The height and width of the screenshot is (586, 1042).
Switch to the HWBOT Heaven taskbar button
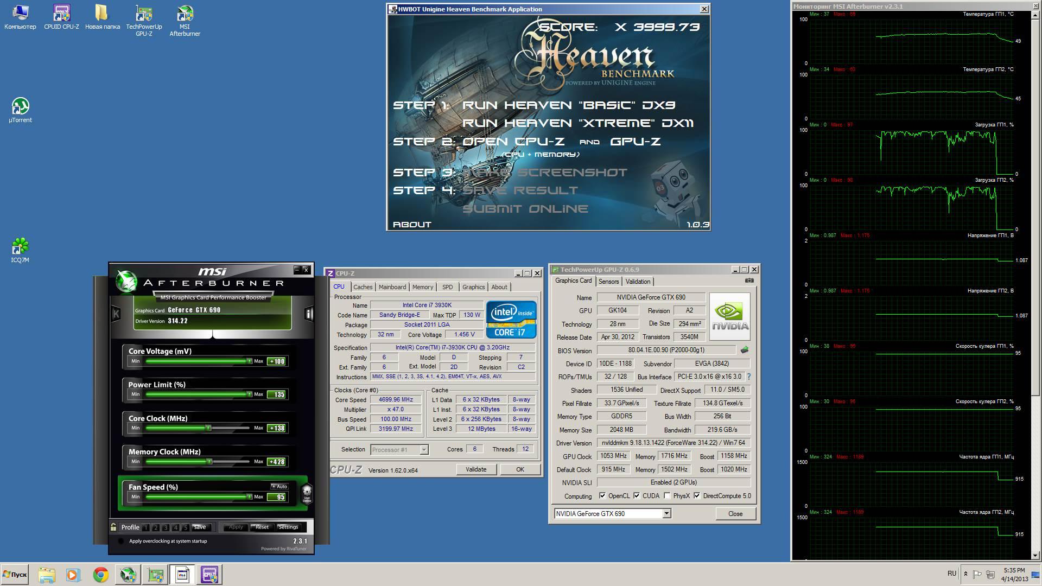coord(182,575)
